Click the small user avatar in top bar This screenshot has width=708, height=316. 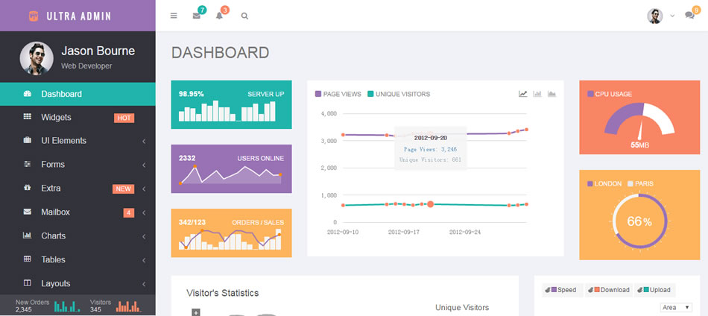click(x=655, y=16)
